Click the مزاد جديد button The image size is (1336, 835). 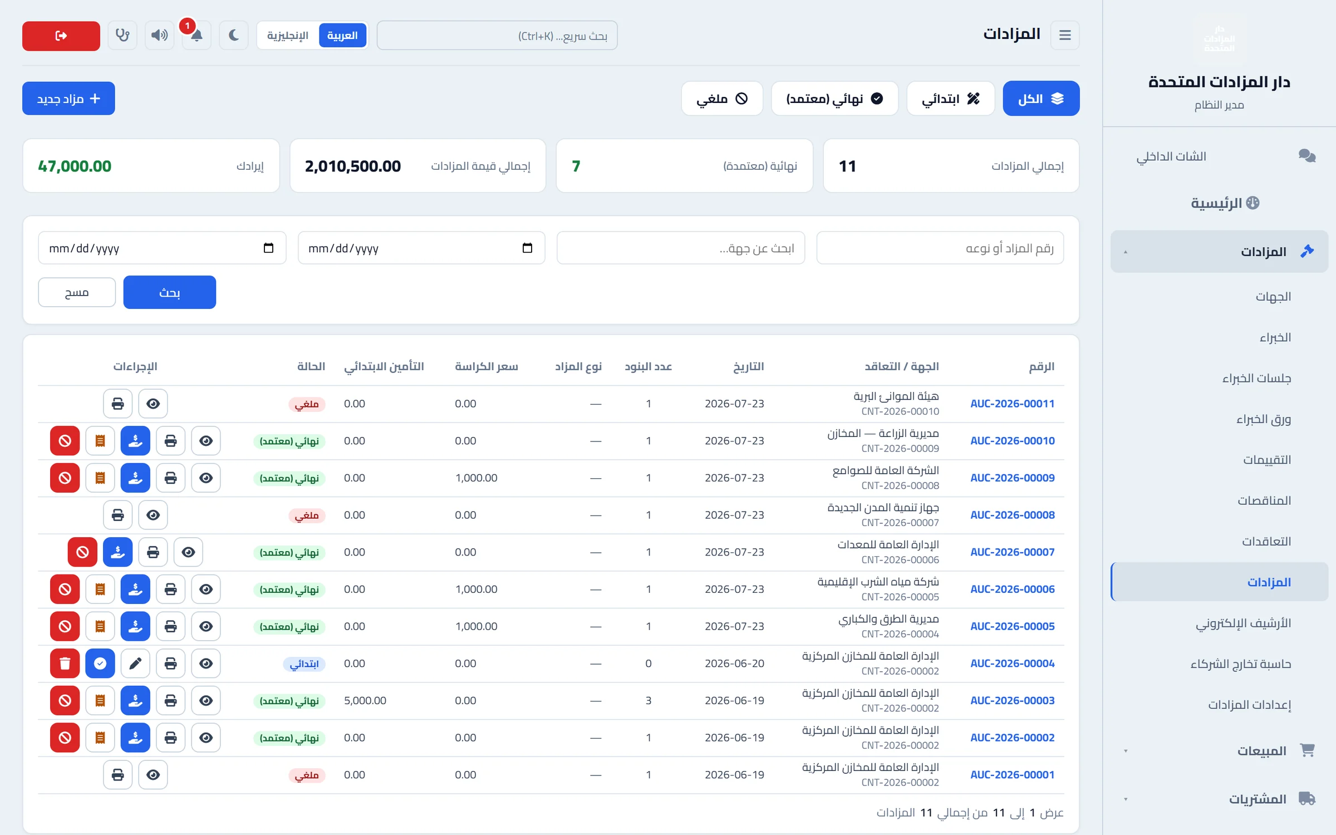pos(68,99)
